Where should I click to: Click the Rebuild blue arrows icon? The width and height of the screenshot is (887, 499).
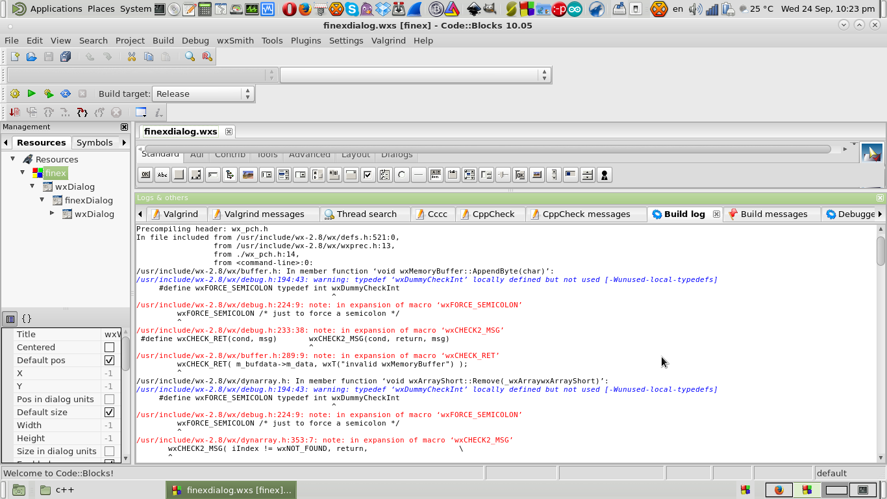pos(66,94)
